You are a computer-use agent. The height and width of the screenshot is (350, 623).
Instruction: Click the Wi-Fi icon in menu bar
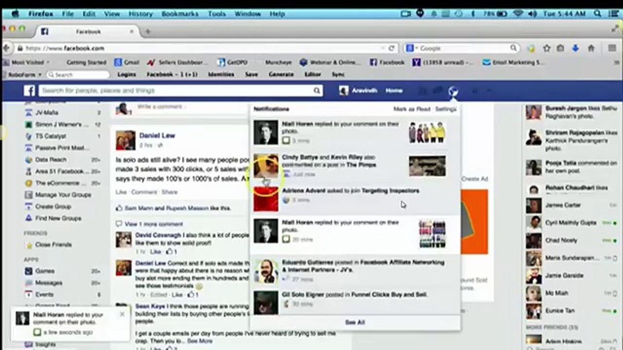tap(518, 14)
